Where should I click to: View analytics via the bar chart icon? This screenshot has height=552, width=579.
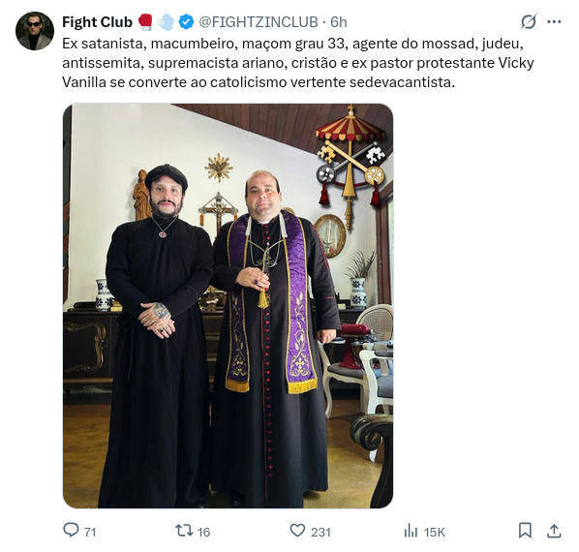coord(411,531)
